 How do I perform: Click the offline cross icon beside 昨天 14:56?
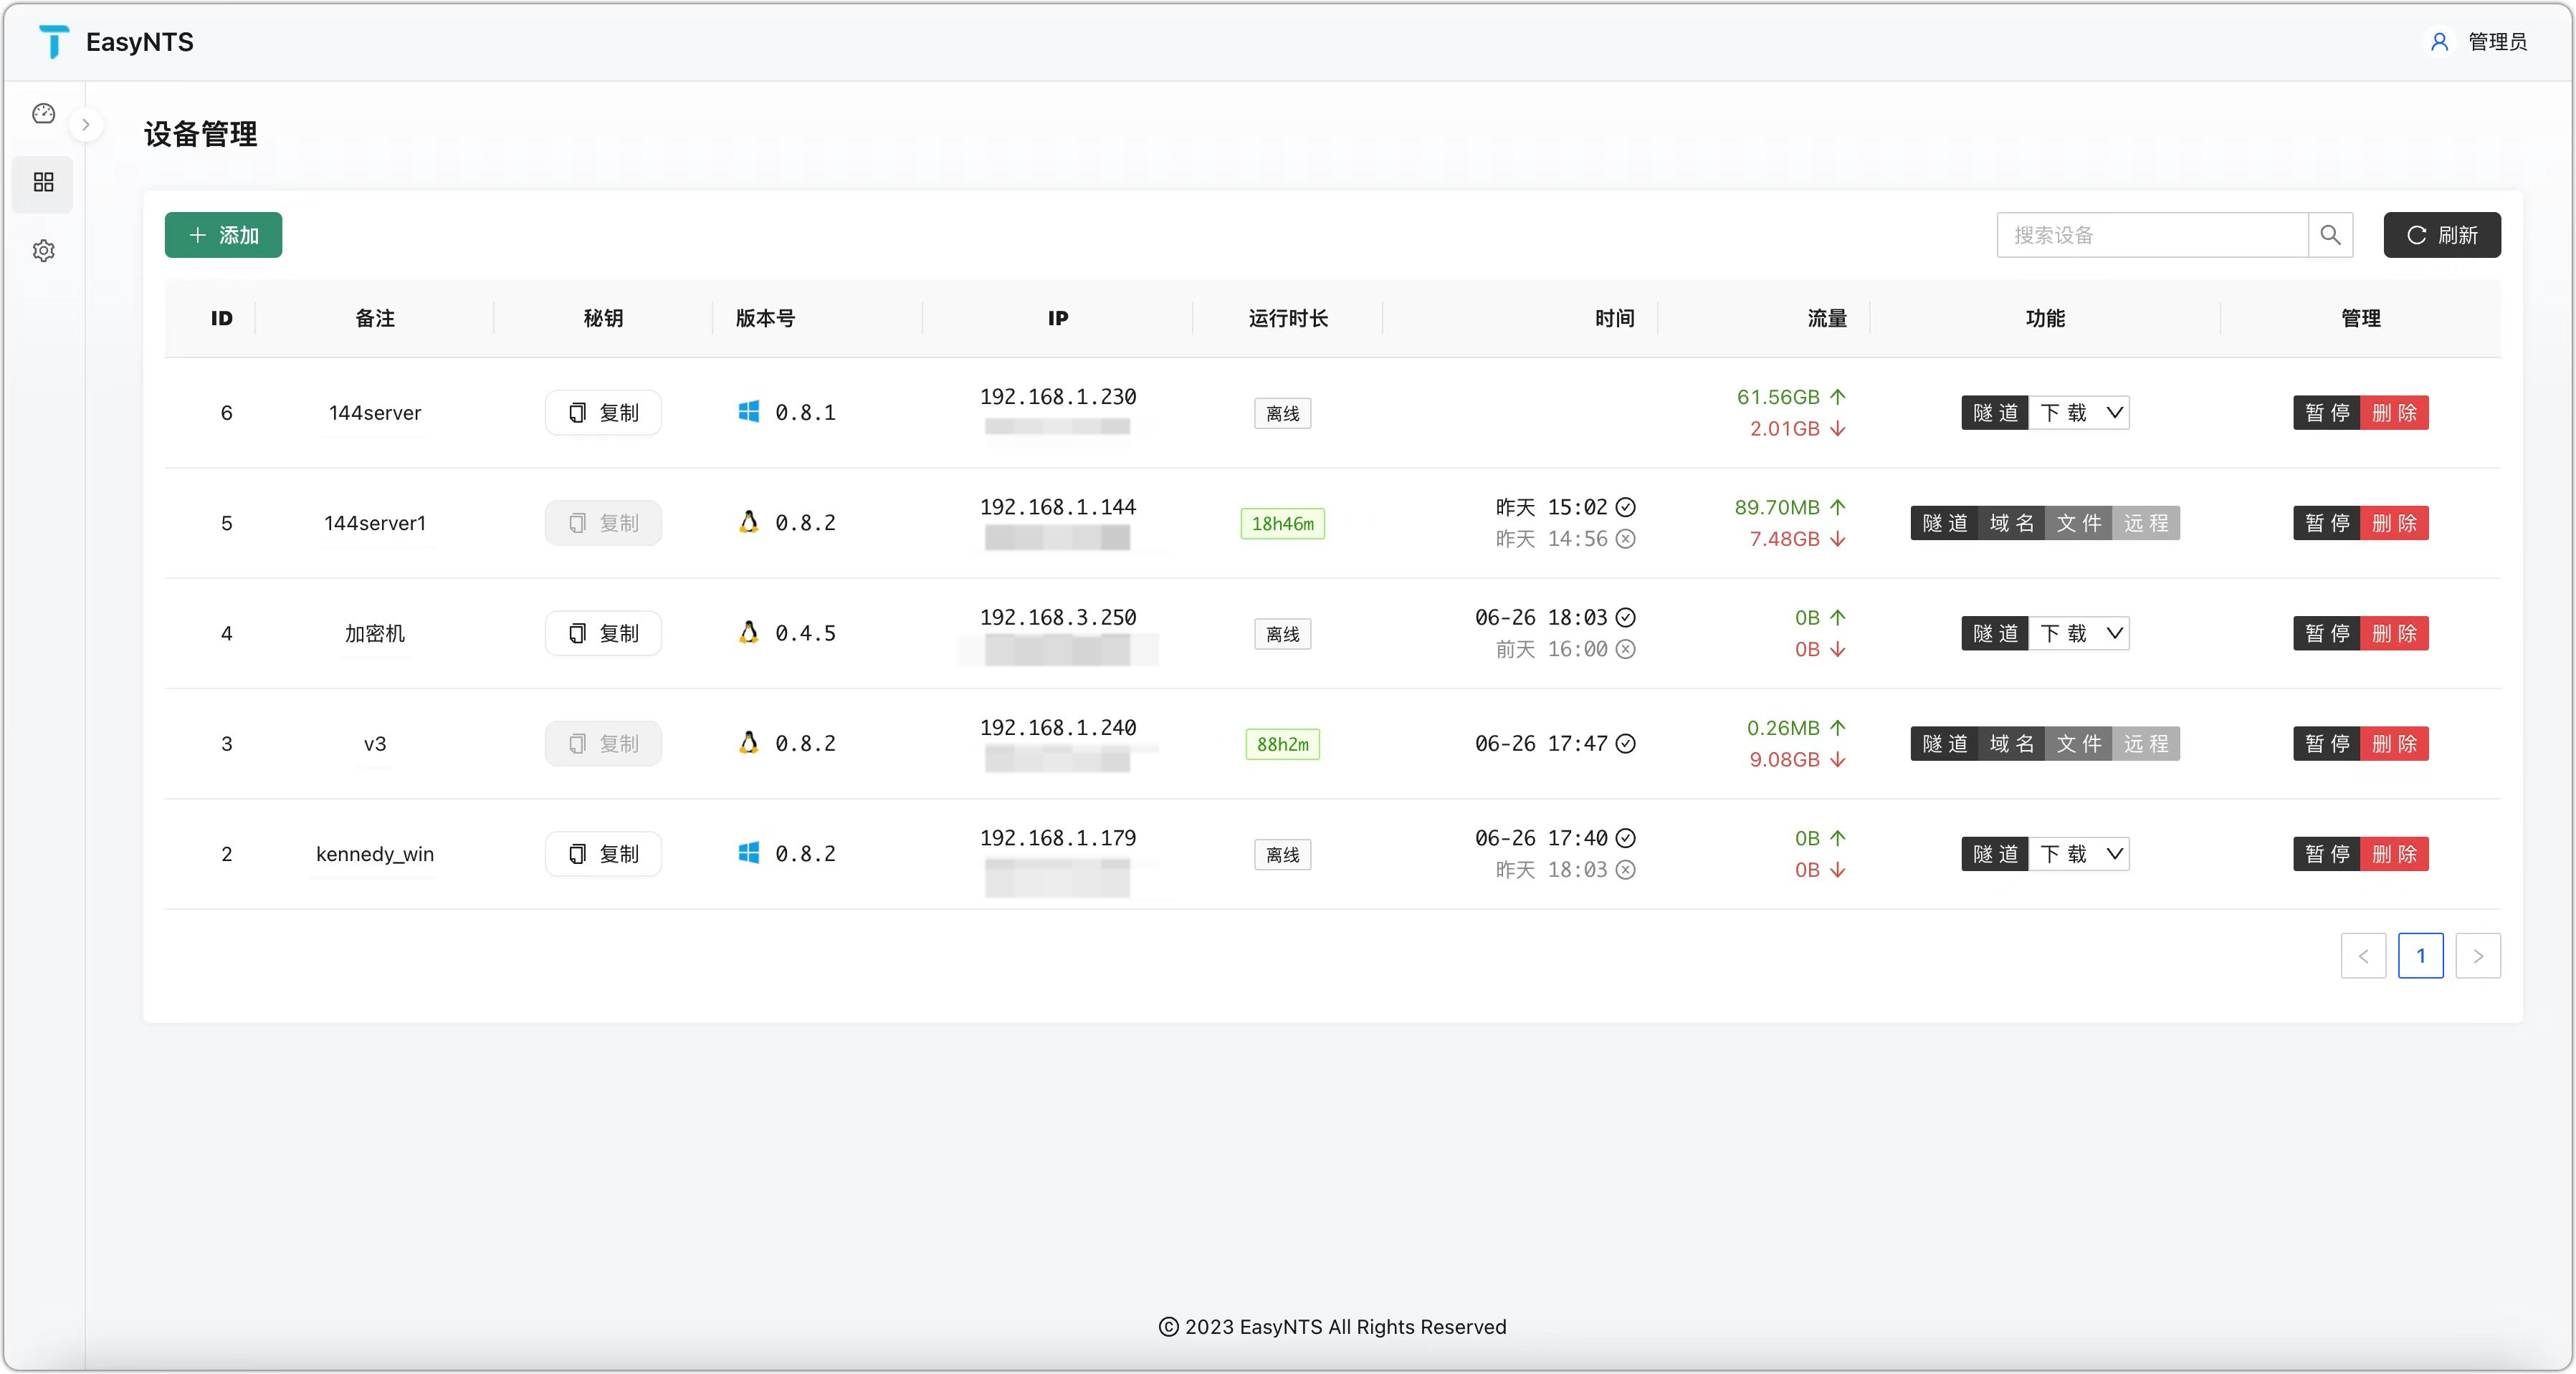click(1626, 539)
